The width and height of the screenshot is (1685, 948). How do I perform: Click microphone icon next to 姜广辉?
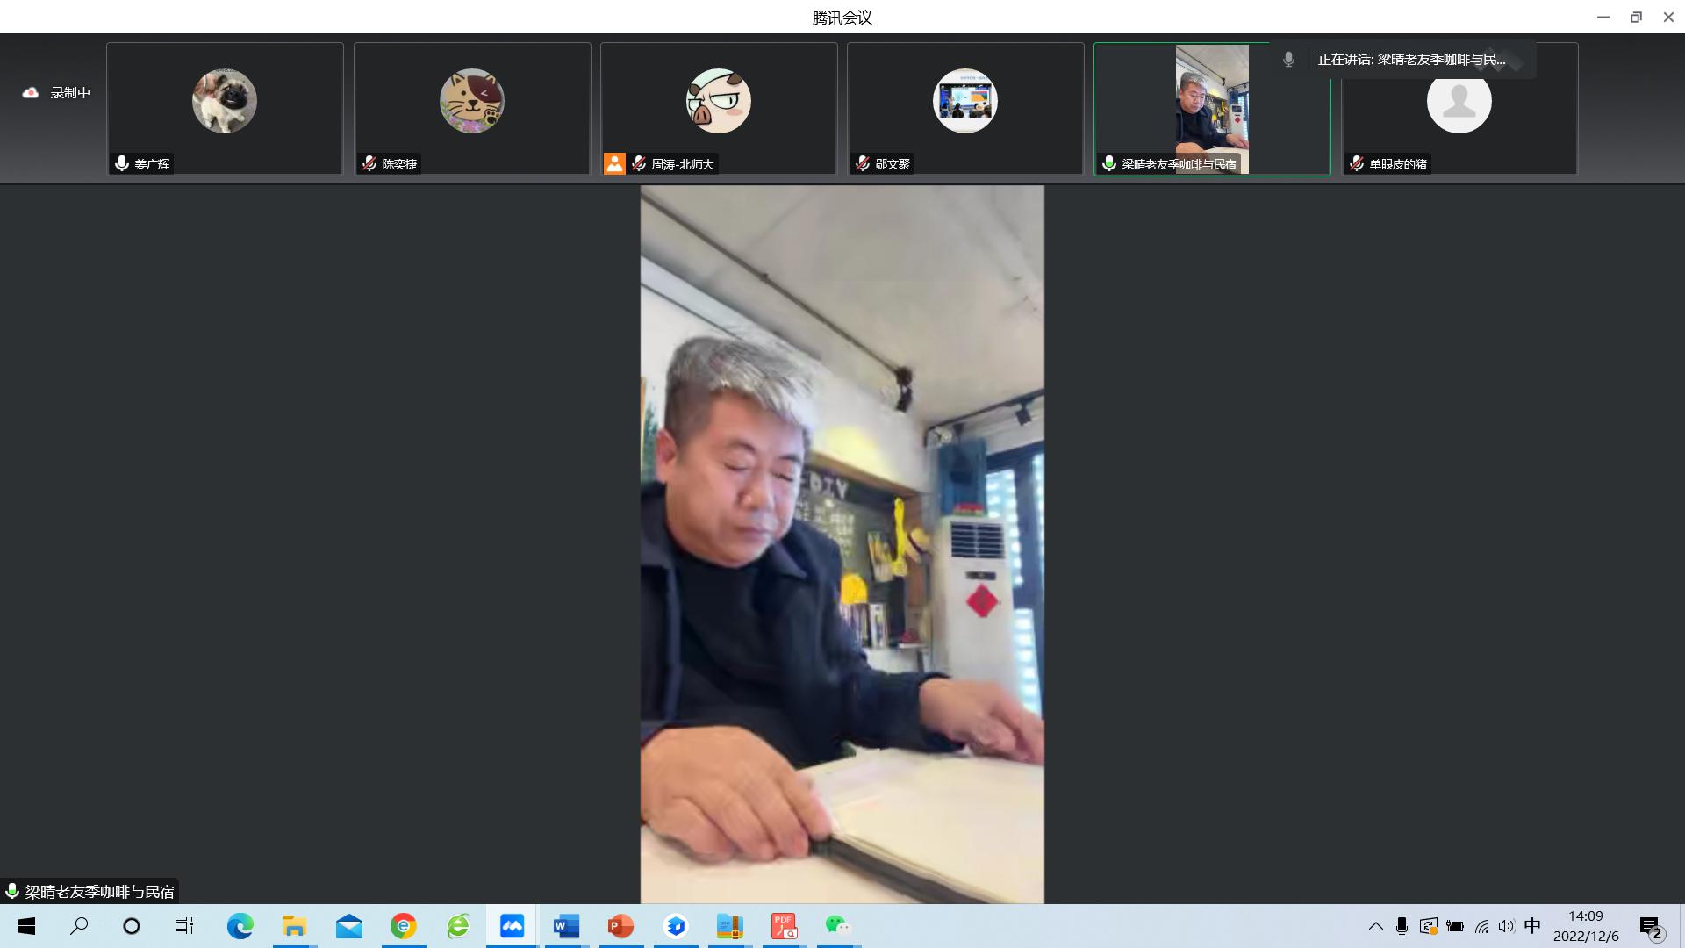pyautogui.click(x=122, y=163)
